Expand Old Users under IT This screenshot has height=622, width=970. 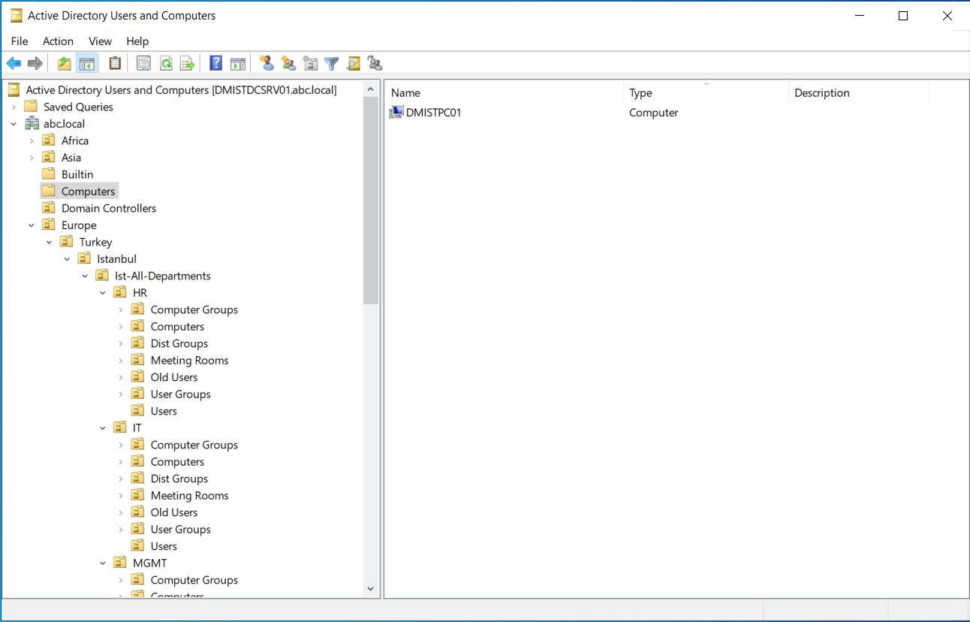121,512
